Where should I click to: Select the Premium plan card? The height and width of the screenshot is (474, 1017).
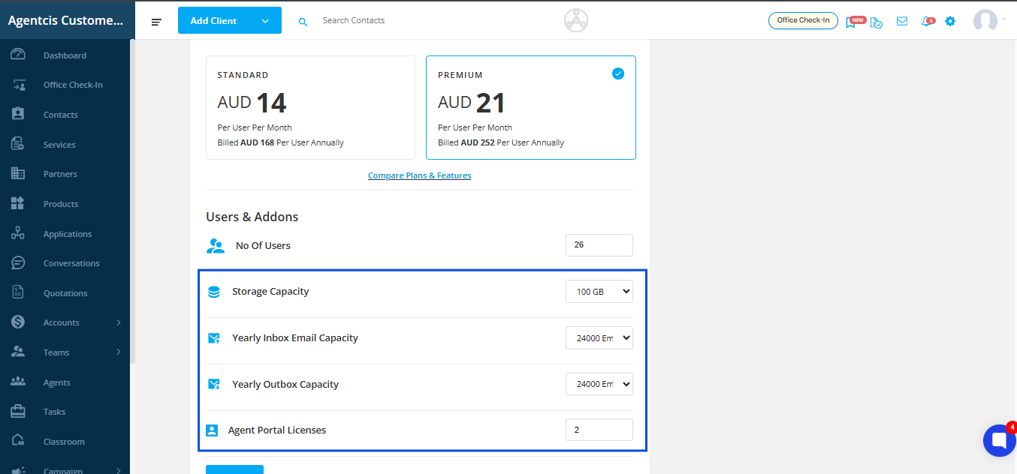[x=530, y=107]
